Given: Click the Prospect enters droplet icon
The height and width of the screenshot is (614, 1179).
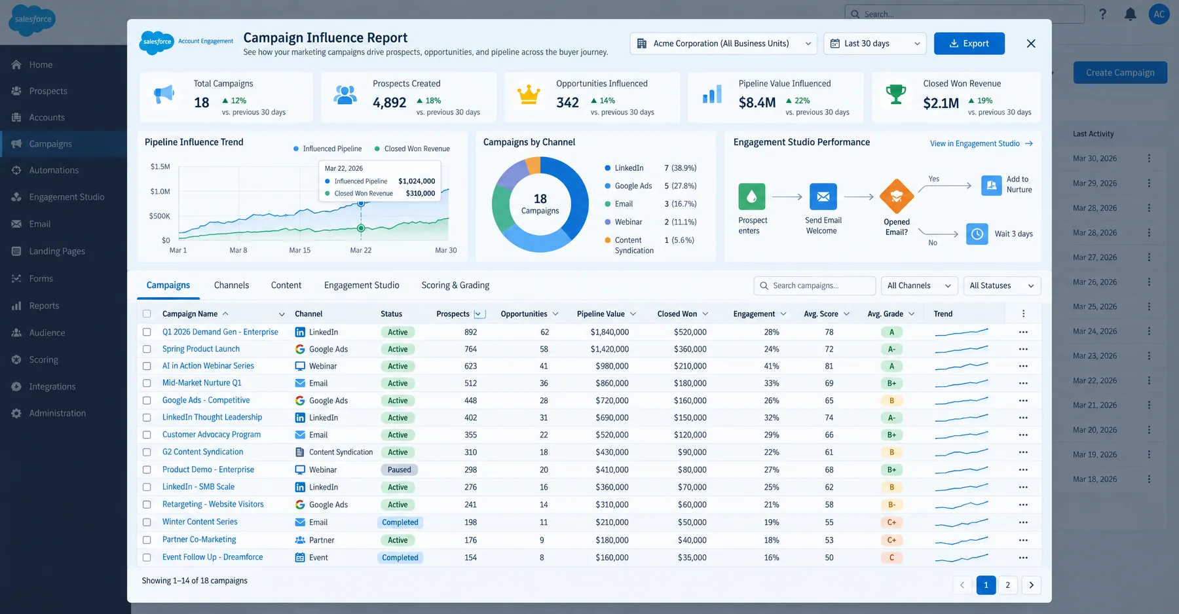Looking at the screenshot, I should [751, 196].
